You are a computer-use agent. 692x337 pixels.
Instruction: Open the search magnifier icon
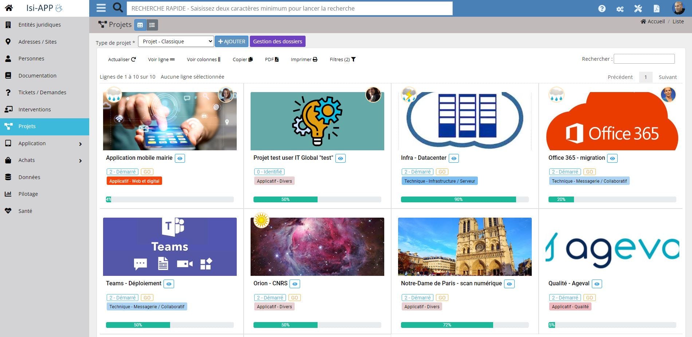(x=117, y=8)
